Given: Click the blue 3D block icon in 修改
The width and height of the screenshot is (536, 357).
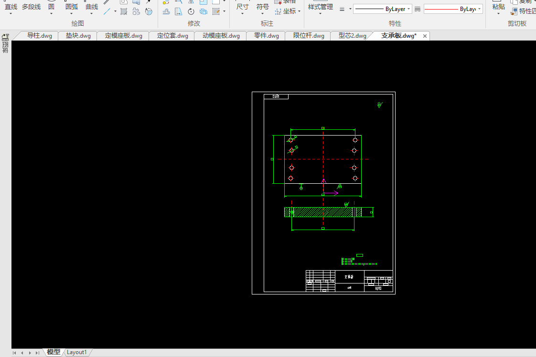Looking at the screenshot, I should [204, 11].
